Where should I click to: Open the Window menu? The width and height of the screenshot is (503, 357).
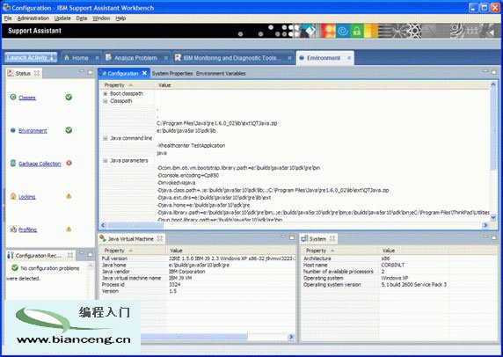pyautogui.click(x=101, y=18)
